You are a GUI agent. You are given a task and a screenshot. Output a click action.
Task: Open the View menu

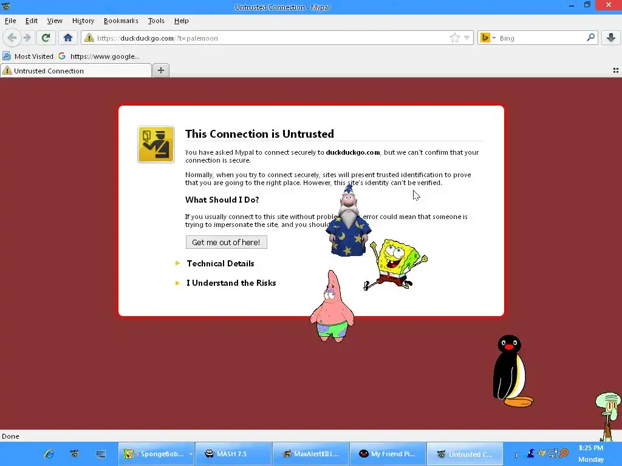click(55, 21)
